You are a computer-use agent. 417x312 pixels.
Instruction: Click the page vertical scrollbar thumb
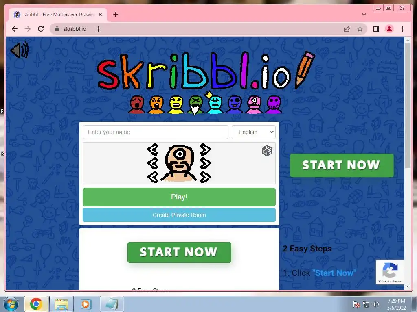(408, 106)
